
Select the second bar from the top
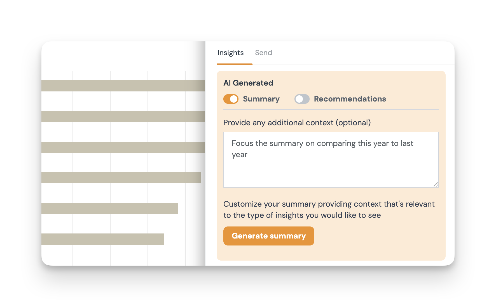tap(123, 117)
